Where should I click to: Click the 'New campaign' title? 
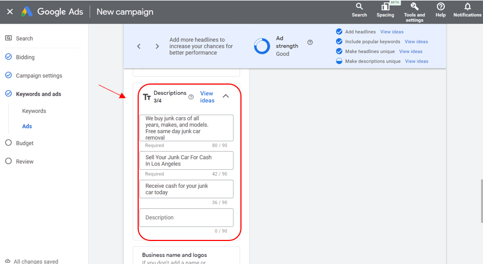pyautogui.click(x=125, y=12)
